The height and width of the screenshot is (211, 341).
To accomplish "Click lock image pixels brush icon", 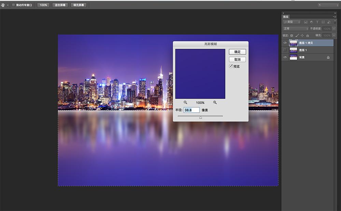I will coord(297,35).
